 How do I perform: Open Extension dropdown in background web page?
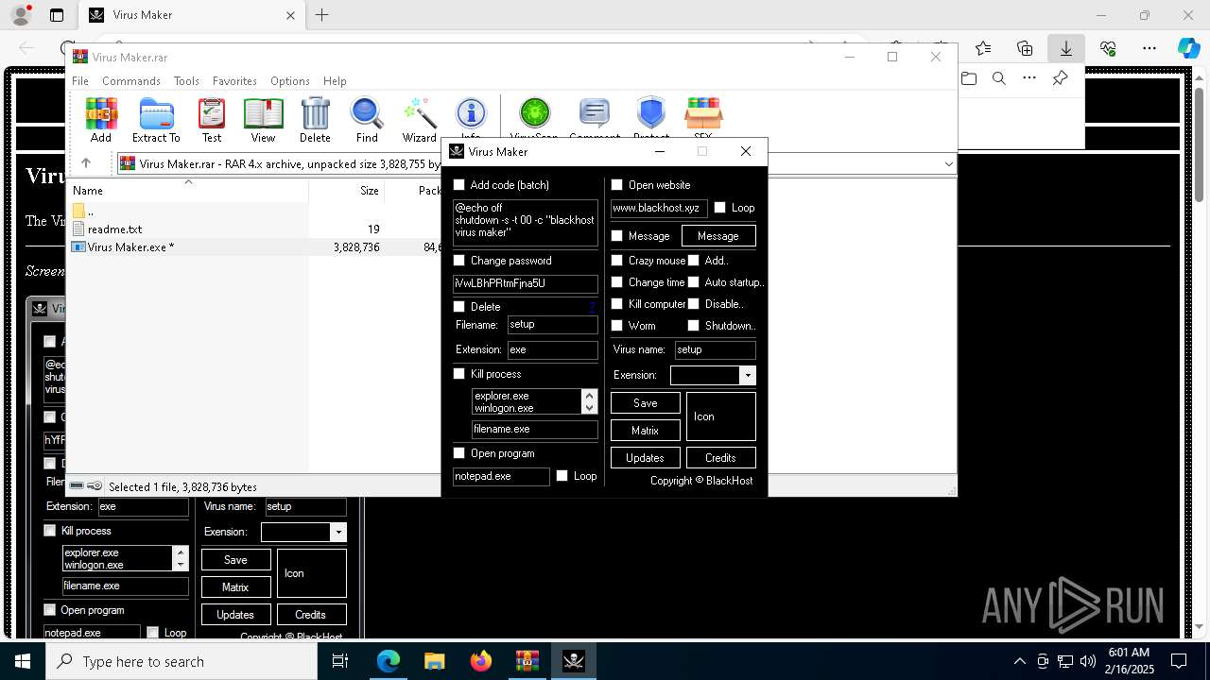[337, 533]
